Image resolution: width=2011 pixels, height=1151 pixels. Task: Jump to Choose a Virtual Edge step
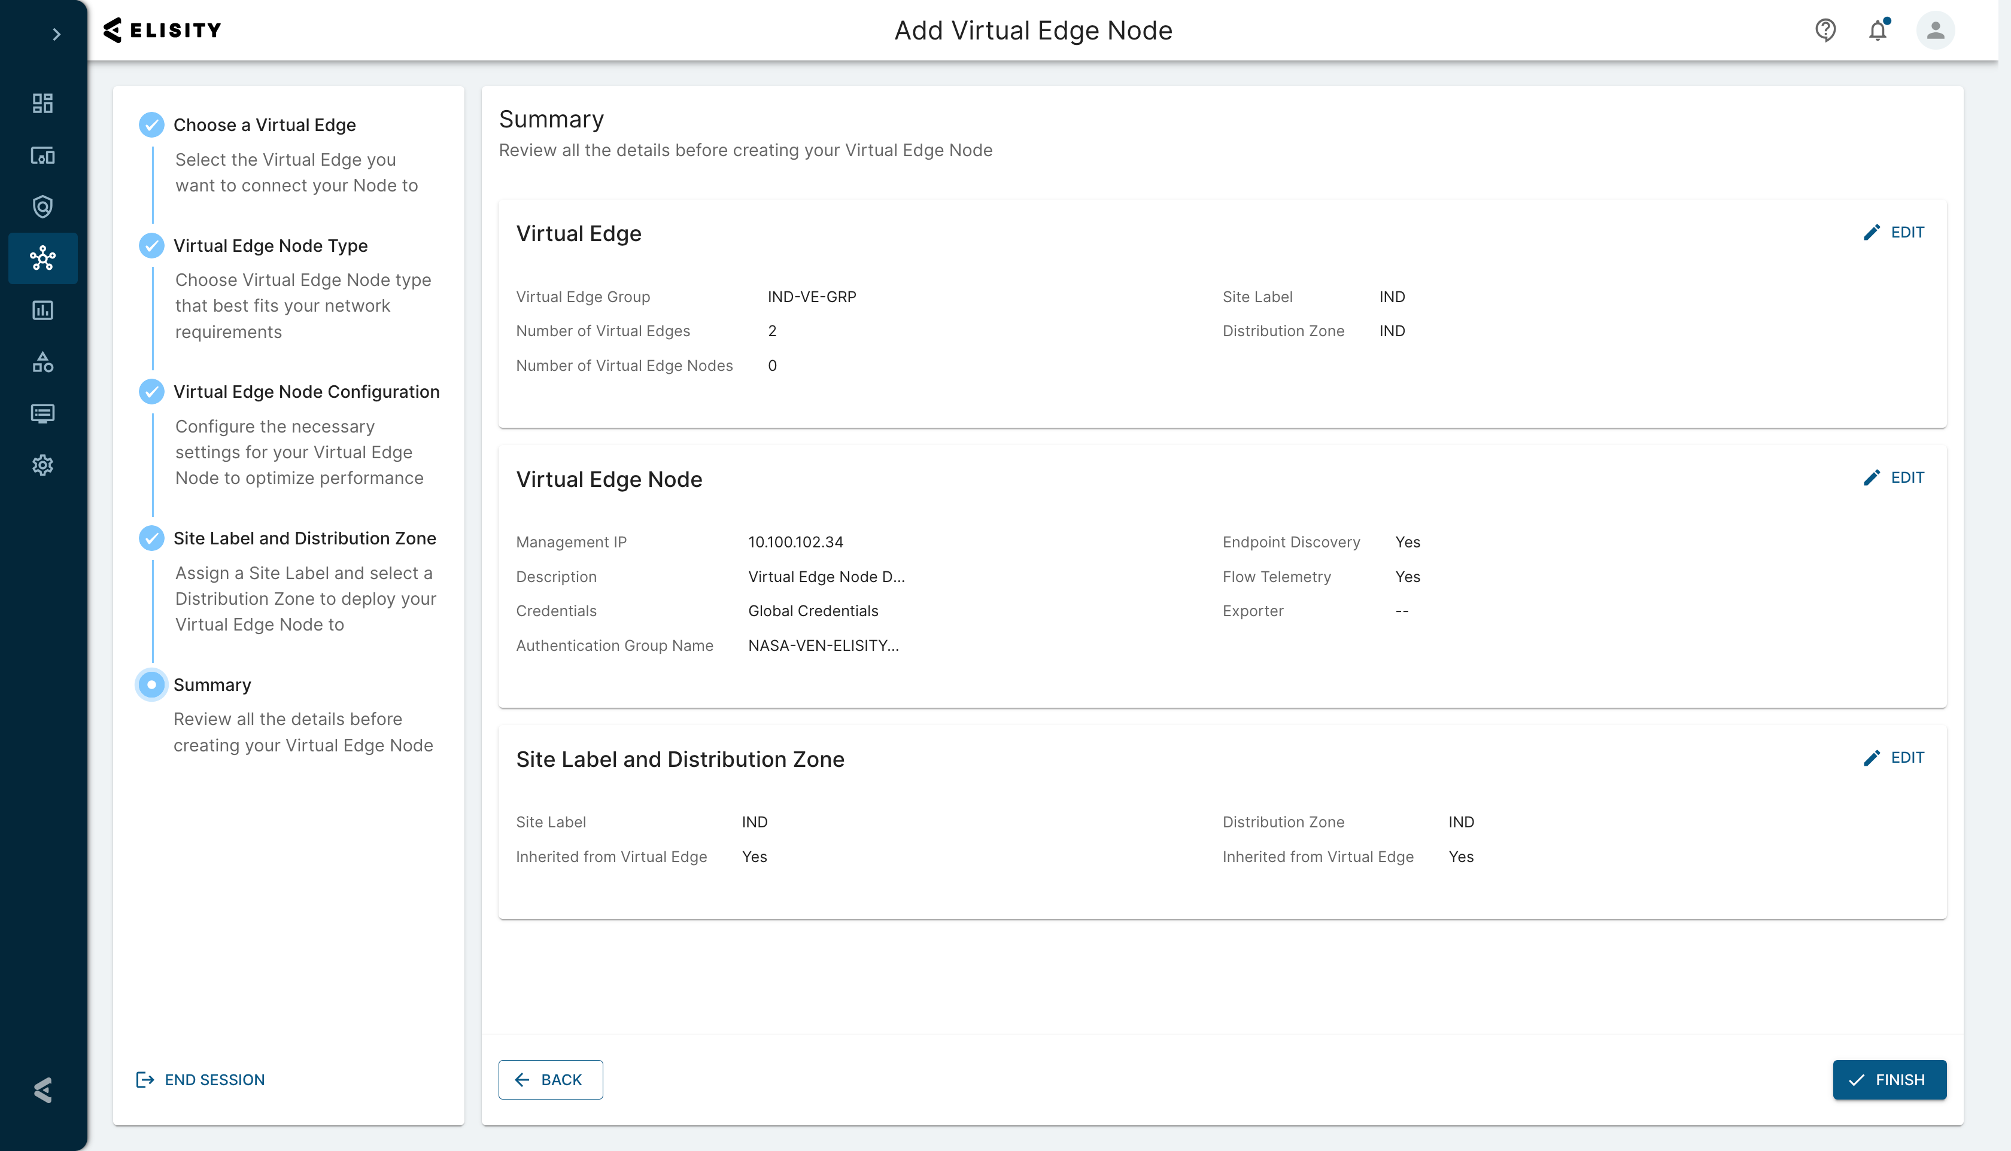coord(264,125)
